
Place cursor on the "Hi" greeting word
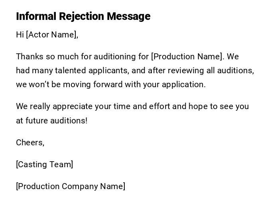coord(20,35)
